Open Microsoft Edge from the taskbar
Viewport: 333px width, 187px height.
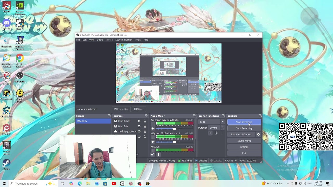pyautogui.click(x=80, y=184)
